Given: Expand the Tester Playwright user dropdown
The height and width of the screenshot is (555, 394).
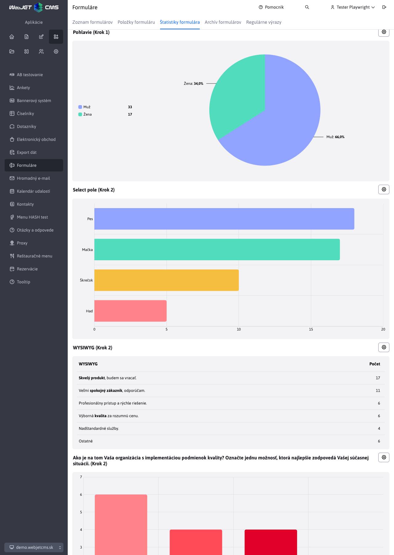Looking at the screenshot, I should point(353,7).
